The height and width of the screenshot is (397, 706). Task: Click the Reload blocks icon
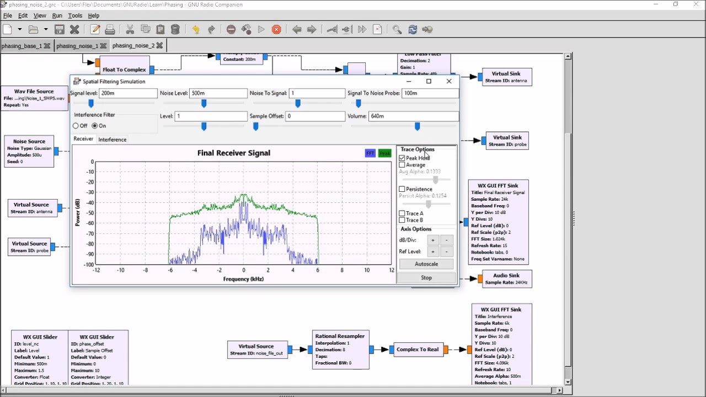413,29
